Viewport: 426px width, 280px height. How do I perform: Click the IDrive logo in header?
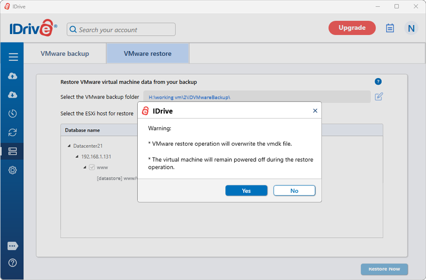pyautogui.click(x=33, y=28)
